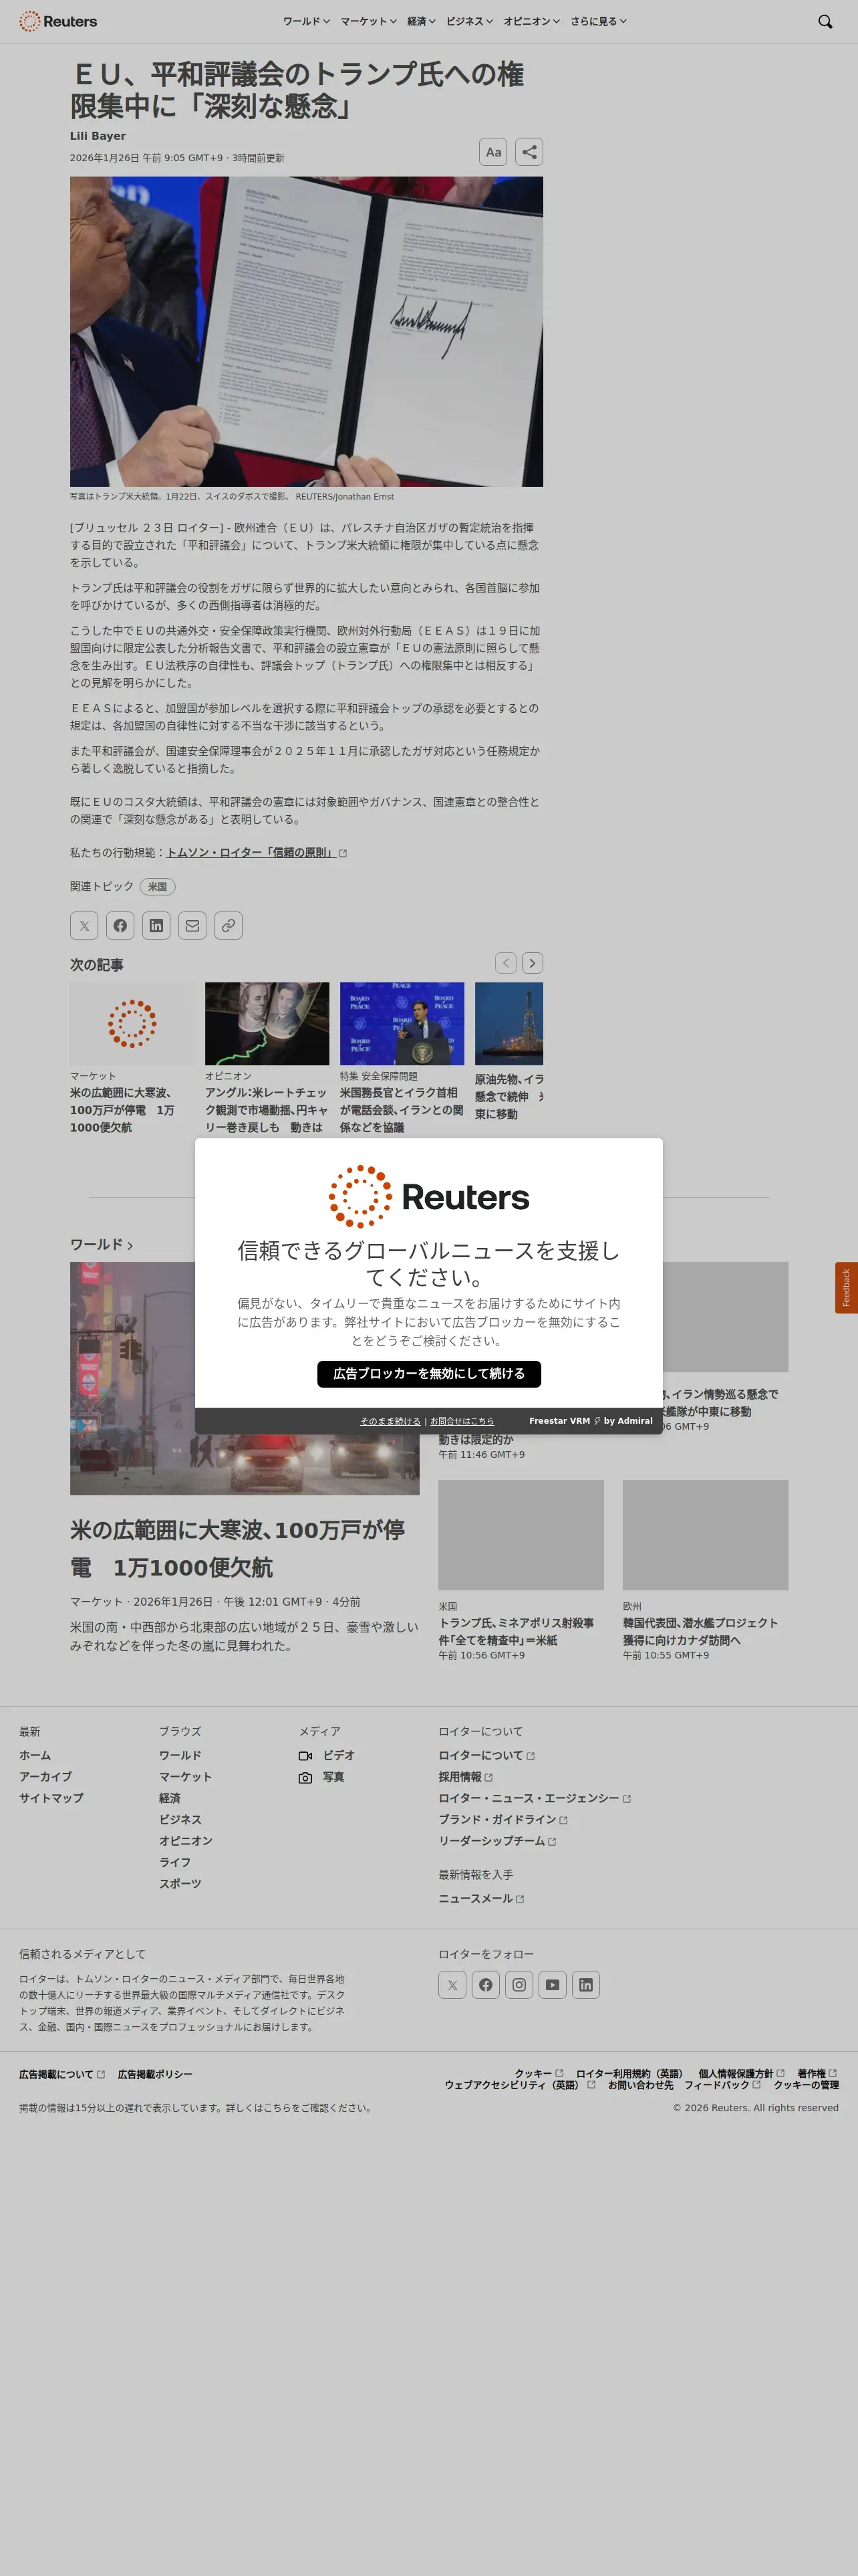Viewport: 858px width, 2576px height.
Task: Open the author name Lili Bayer
Action: coord(98,136)
